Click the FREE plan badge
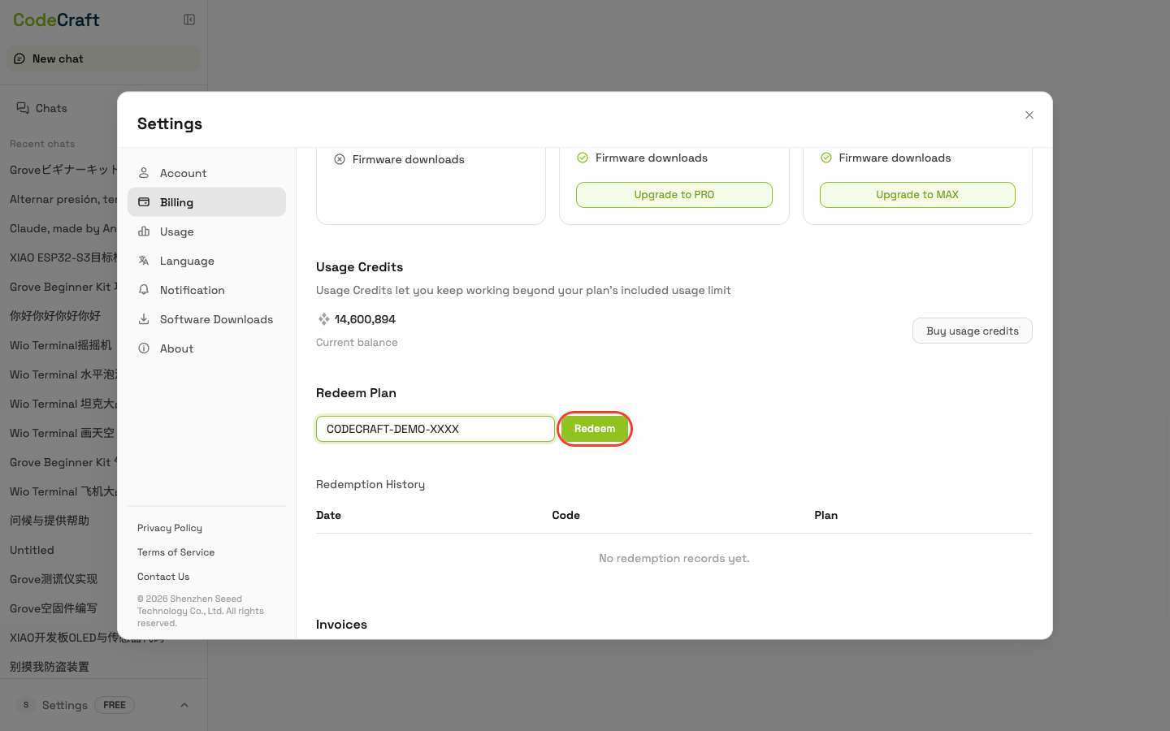1170x731 pixels. pos(115,705)
